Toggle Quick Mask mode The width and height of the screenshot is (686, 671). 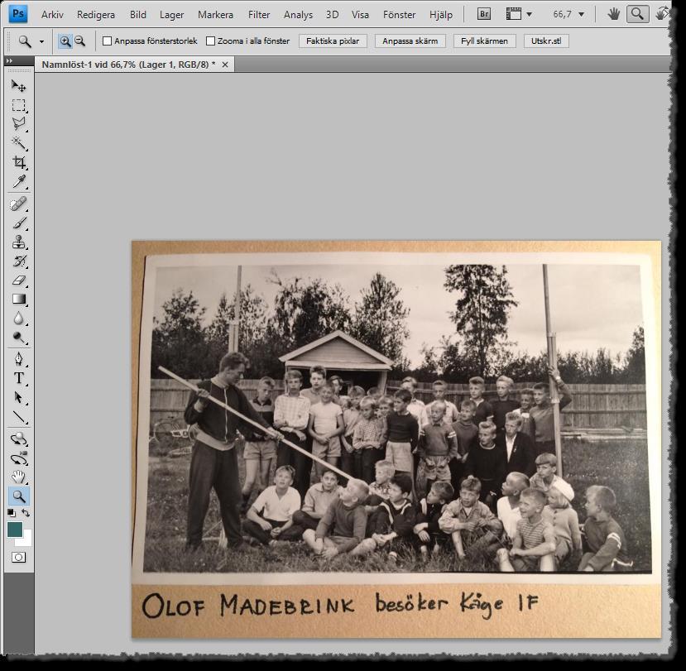tap(18, 558)
